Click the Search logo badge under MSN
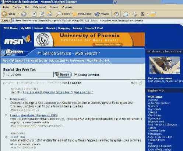This screenshot has height=151, width=183. (14, 52)
